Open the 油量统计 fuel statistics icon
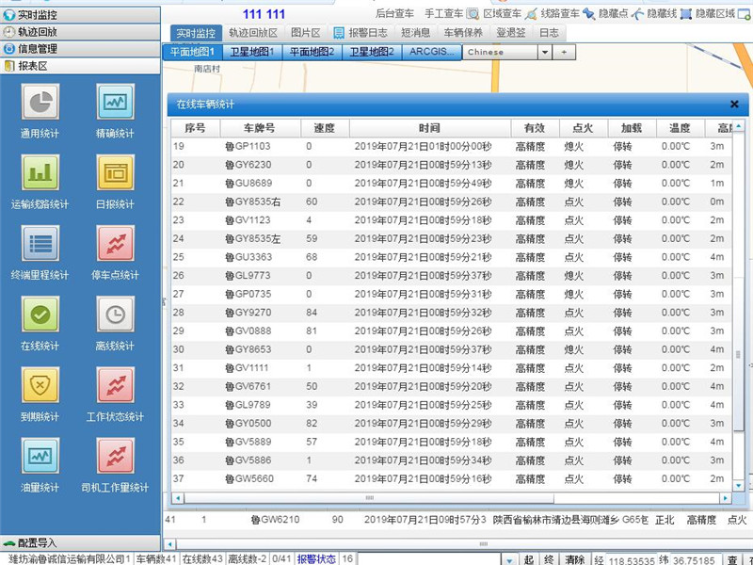Image resolution: width=753 pixels, height=565 pixels. tap(40, 456)
